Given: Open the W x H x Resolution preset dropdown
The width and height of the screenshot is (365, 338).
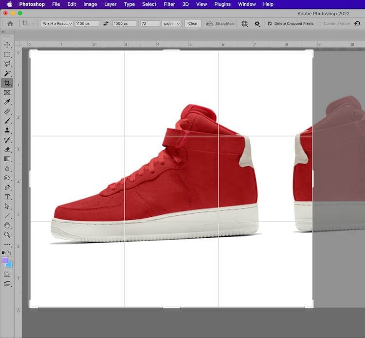Looking at the screenshot, I should click(56, 23).
